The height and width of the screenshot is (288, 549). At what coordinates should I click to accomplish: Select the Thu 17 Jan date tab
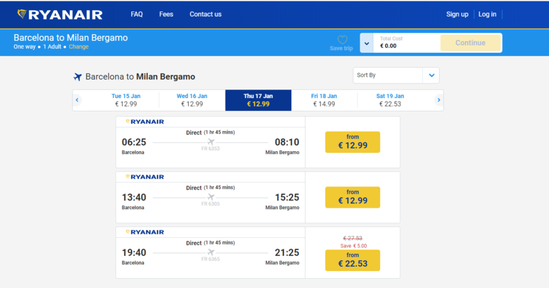(258, 100)
